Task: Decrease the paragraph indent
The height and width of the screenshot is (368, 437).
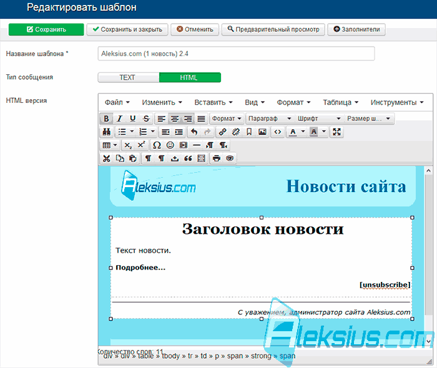Action: 165,132
